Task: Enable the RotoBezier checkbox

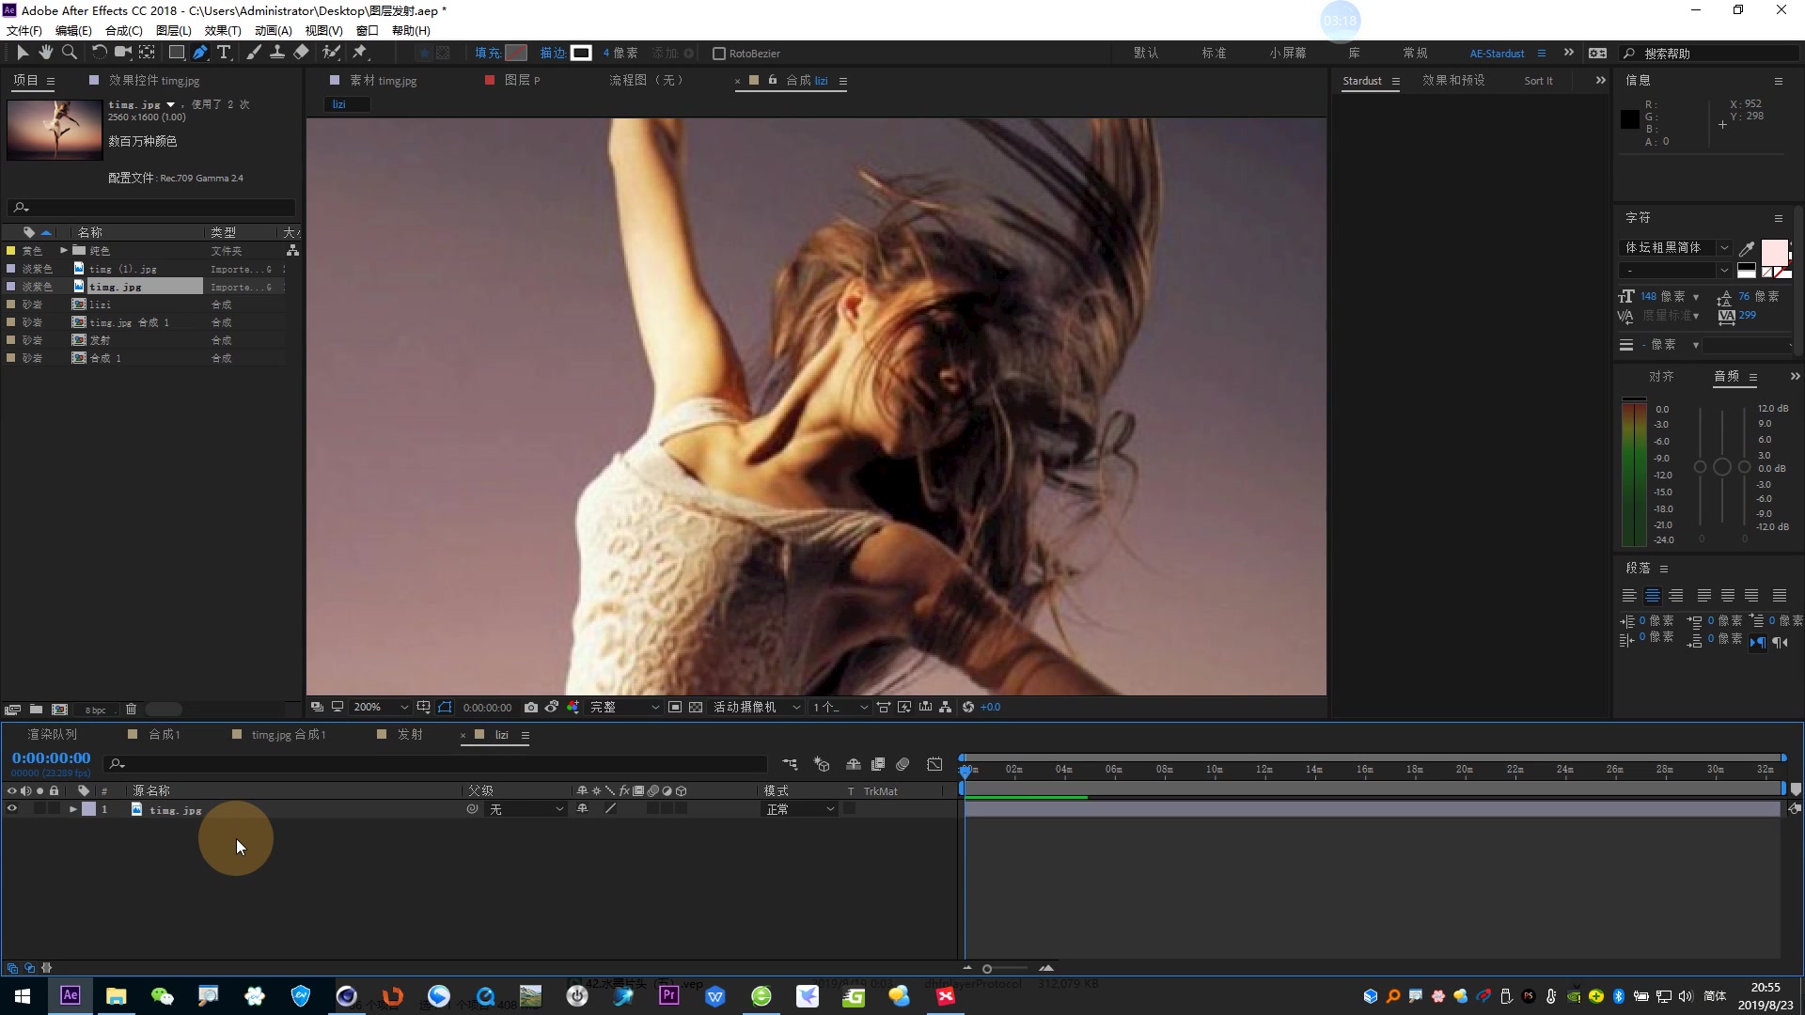Action: tap(719, 54)
